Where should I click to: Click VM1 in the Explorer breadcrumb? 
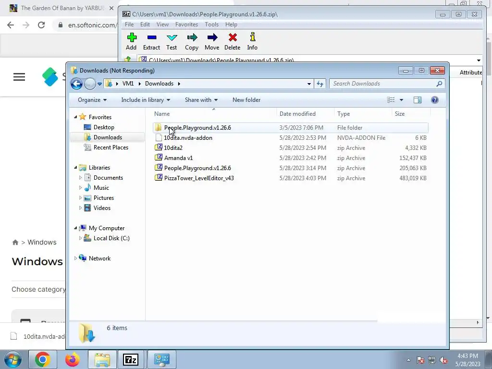128,84
